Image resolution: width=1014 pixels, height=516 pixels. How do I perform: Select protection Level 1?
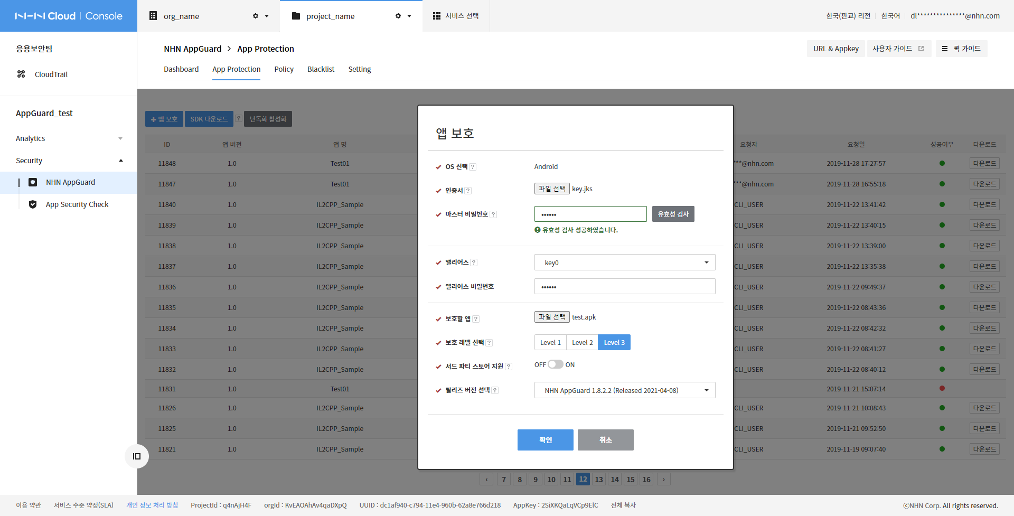click(550, 342)
